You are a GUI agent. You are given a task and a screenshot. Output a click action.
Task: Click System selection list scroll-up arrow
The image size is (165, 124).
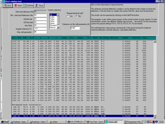coord(58,15)
